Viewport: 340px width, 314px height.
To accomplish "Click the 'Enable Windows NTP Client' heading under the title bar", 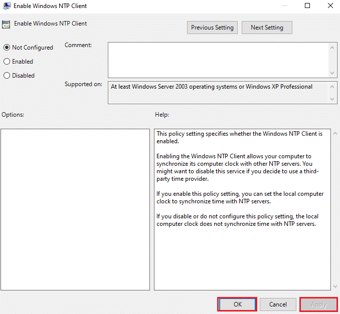I will tap(51, 24).
